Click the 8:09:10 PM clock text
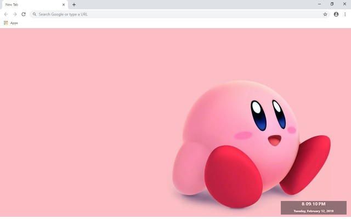This screenshot has height=219, width=351. coord(313,204)
